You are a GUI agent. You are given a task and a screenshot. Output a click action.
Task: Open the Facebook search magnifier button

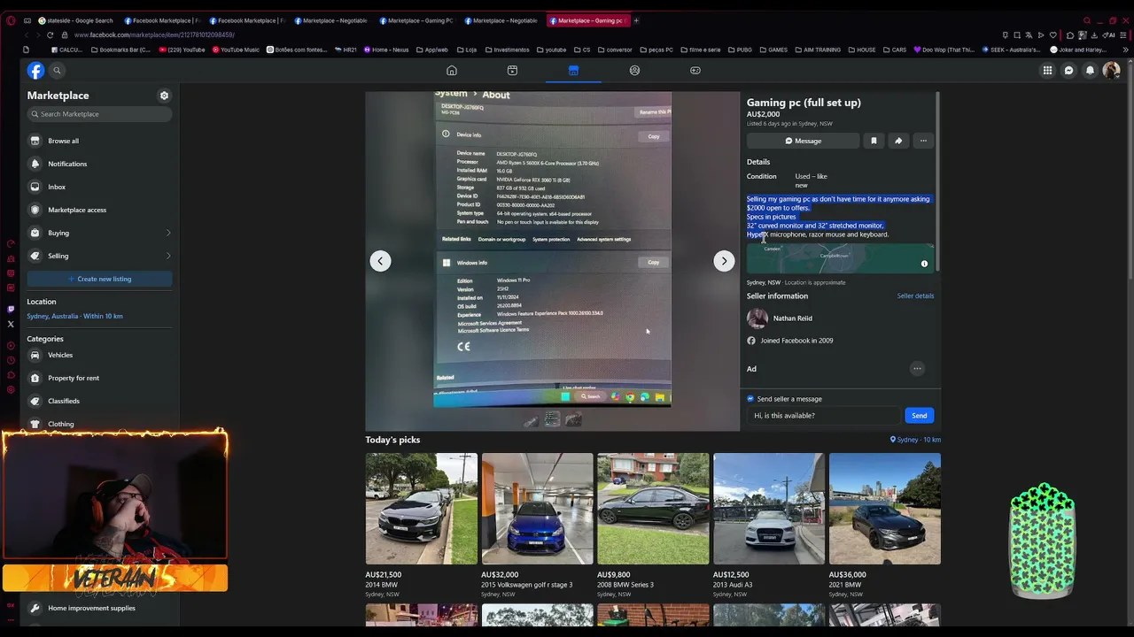57,70
